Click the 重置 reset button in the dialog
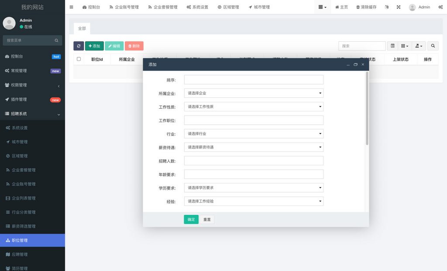The height and width of the screenshot is (271, 447). click(207, 220)
